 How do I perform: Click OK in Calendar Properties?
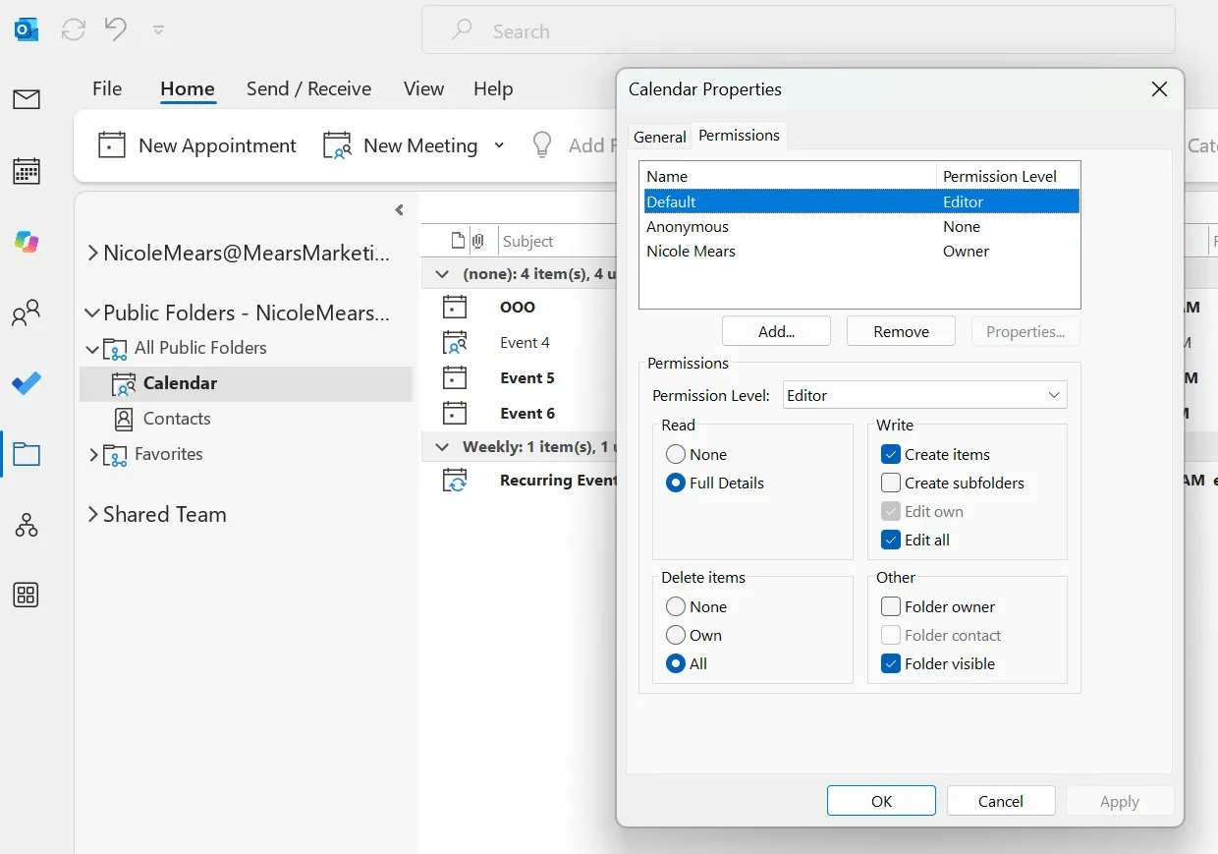point(881,801)
